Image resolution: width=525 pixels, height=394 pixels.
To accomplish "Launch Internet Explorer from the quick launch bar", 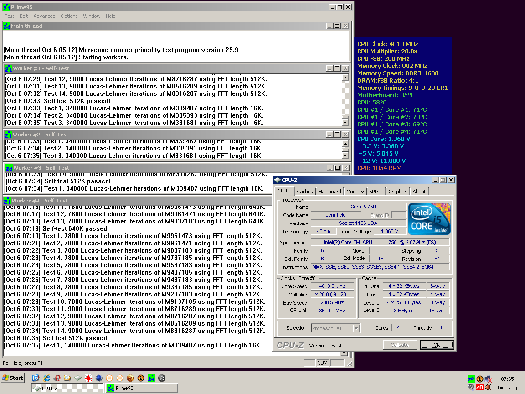I will (46, 378).
